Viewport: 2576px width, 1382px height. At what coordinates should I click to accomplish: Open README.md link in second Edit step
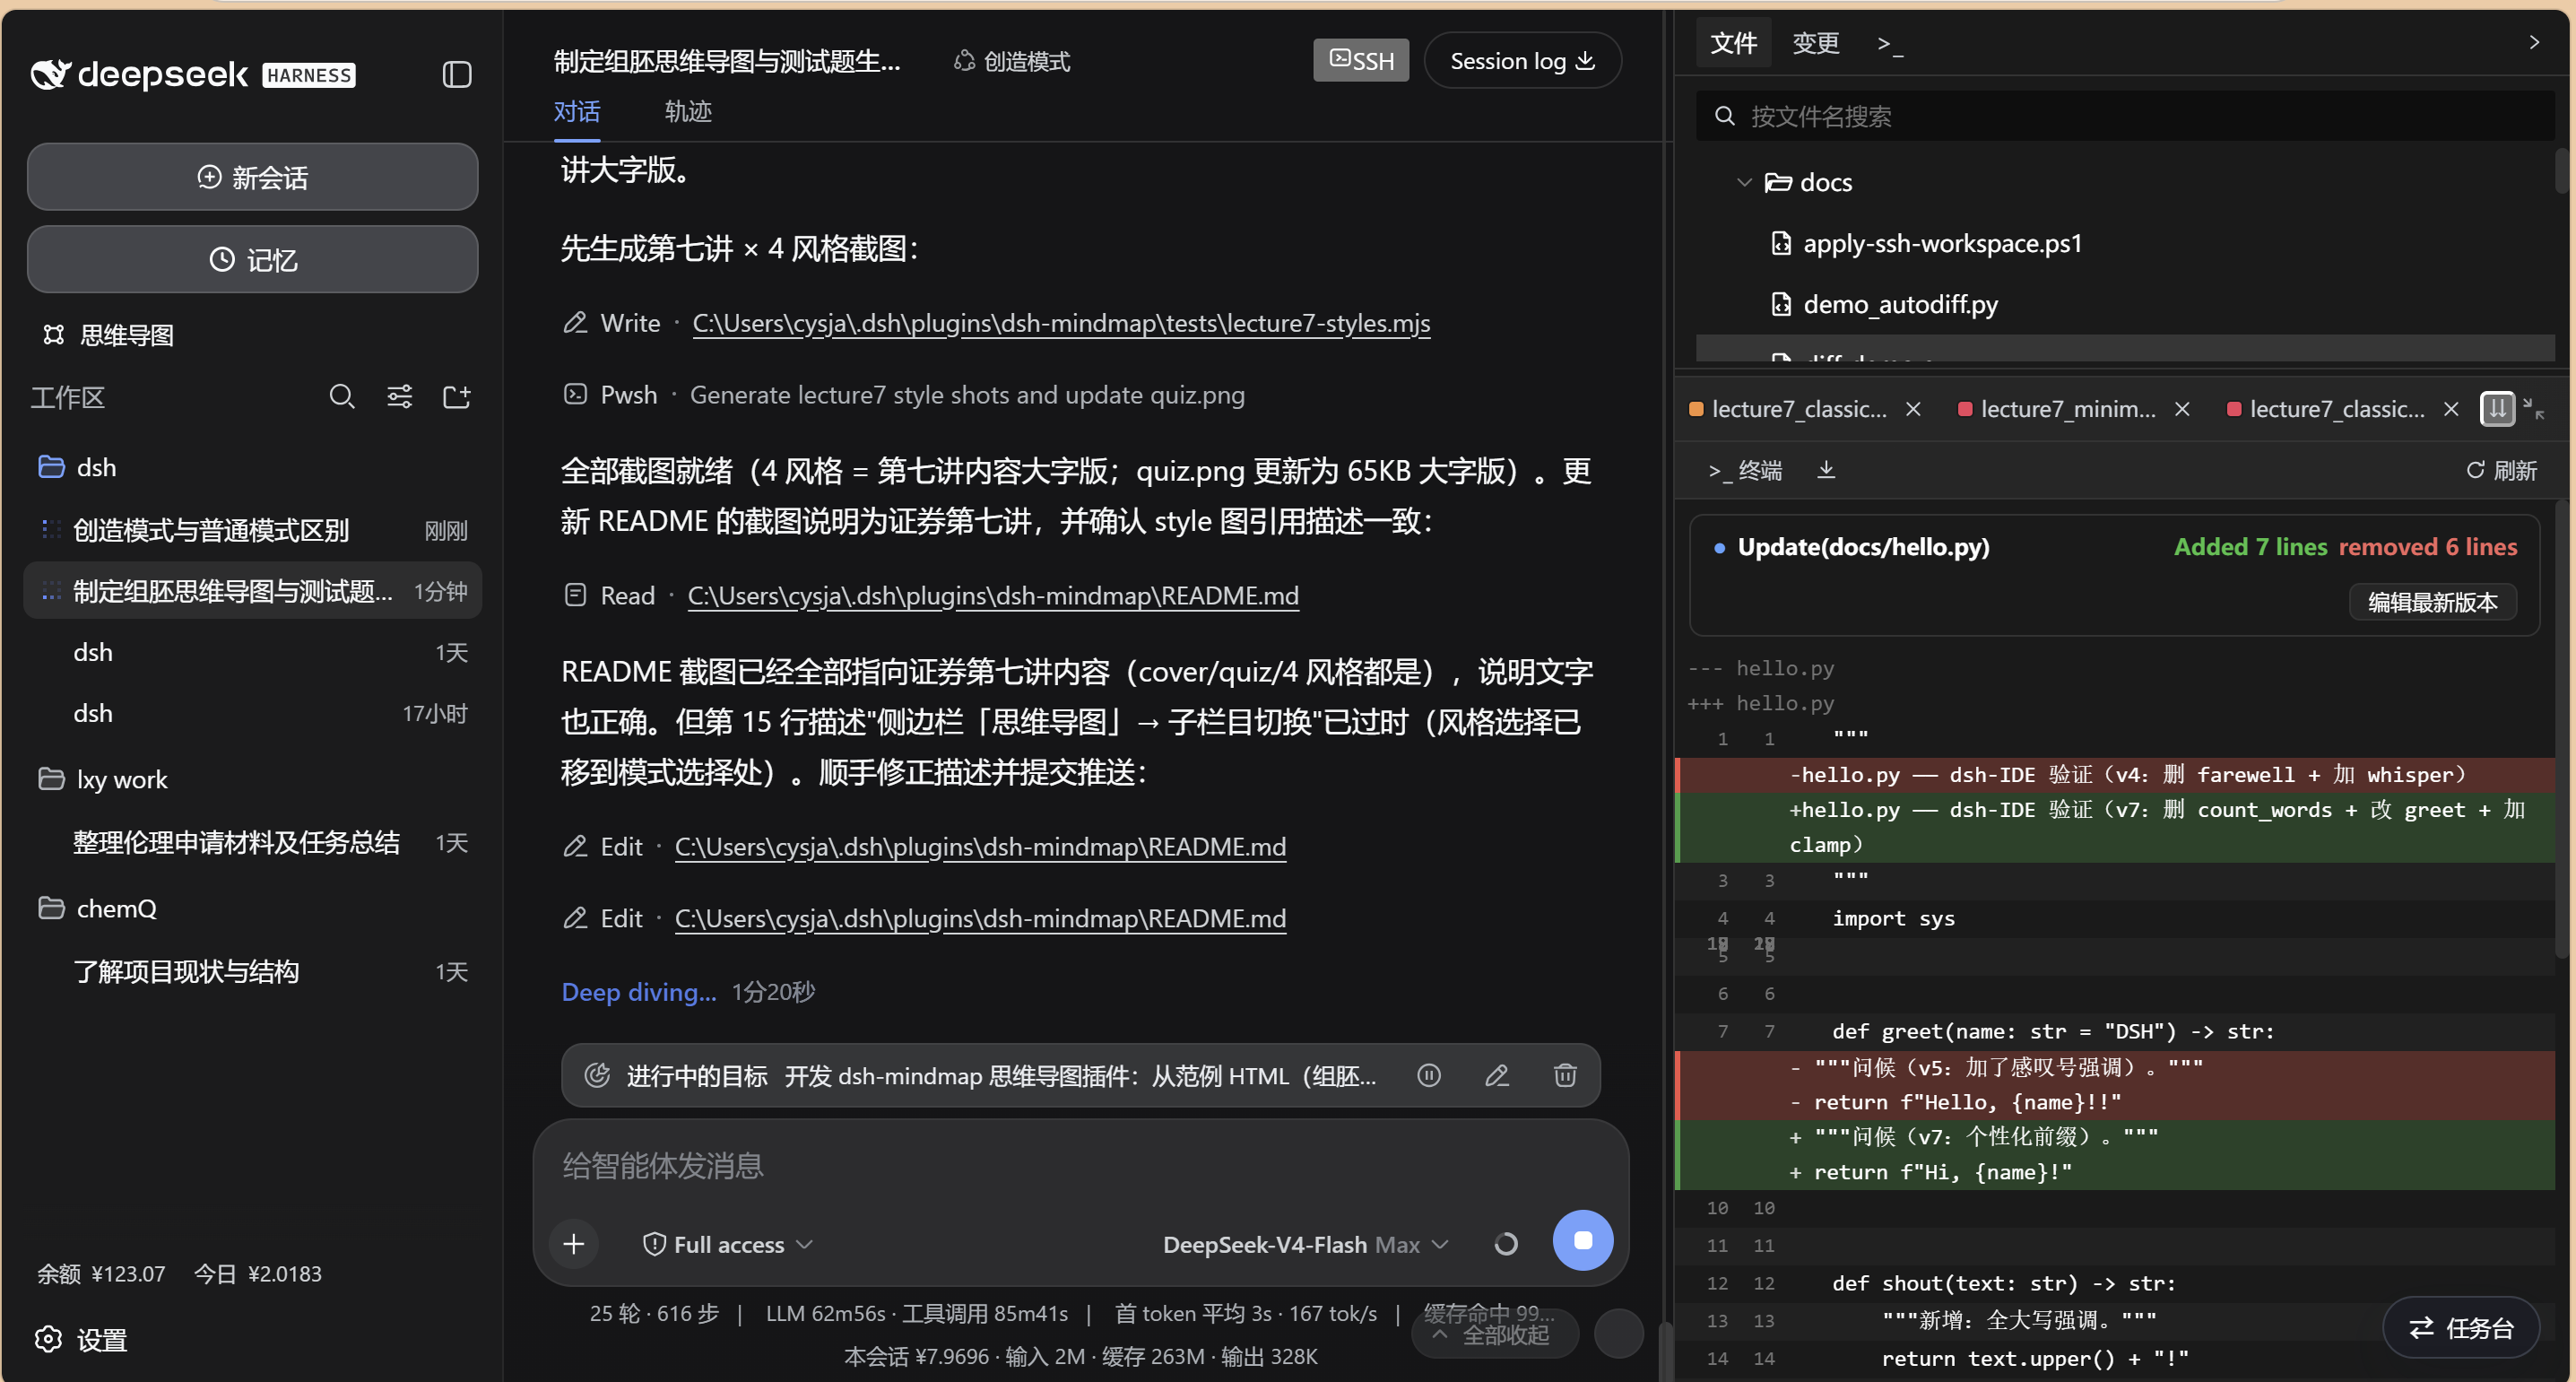pyautogui.click(x=980, y=918)
